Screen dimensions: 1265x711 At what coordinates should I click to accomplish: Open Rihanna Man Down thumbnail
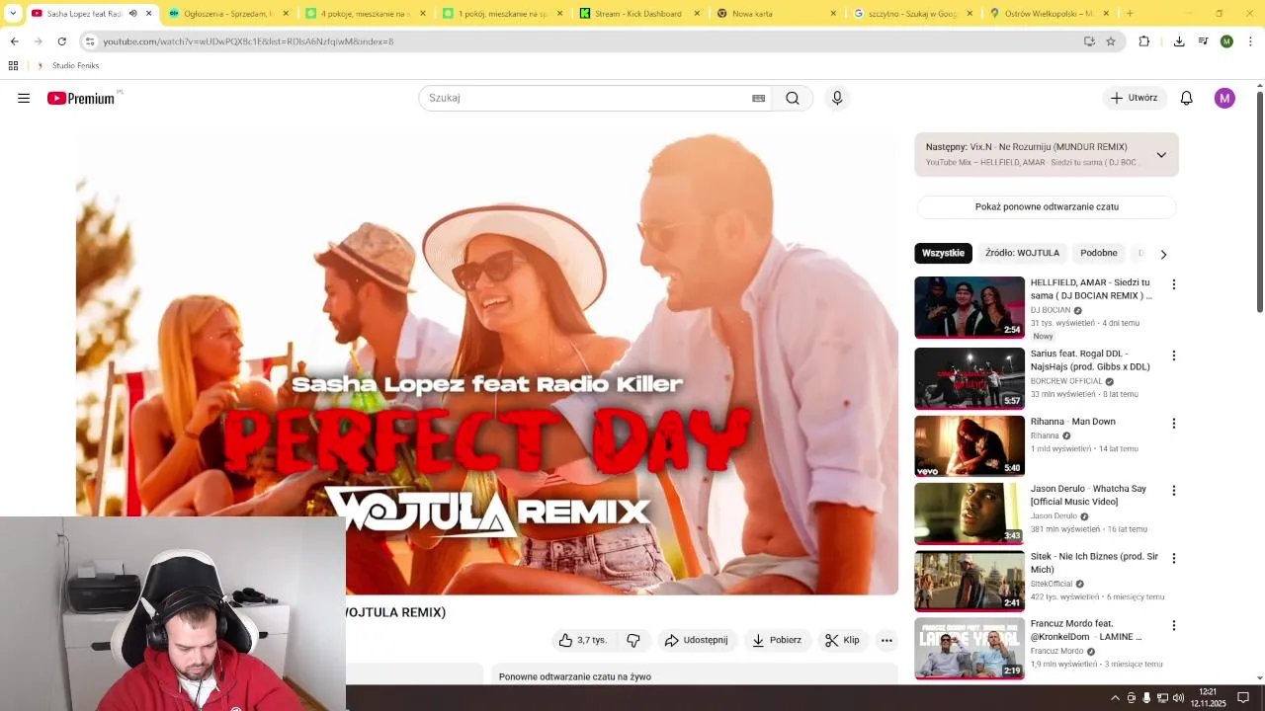(x=970, y=445)
